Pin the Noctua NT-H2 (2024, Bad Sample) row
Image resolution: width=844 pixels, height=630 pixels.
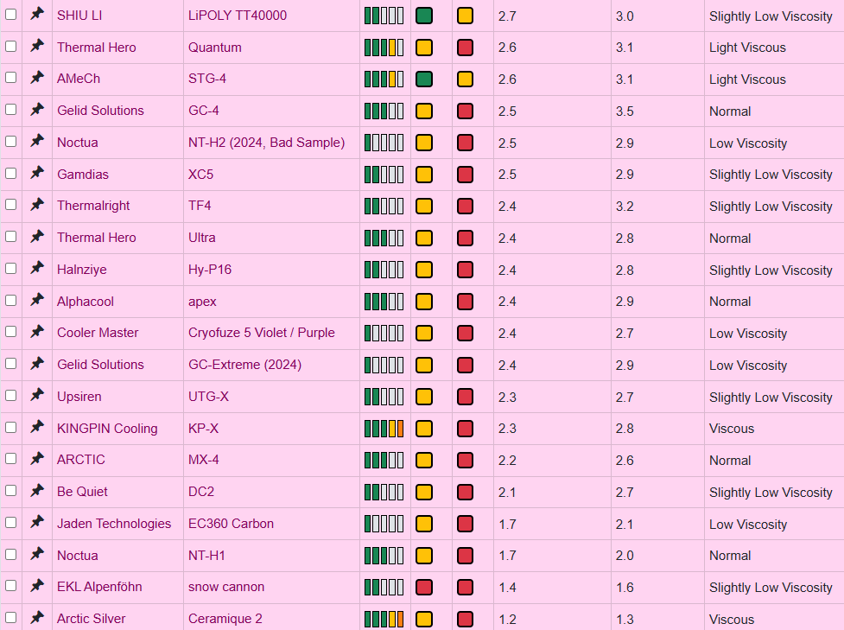point(36,141)
